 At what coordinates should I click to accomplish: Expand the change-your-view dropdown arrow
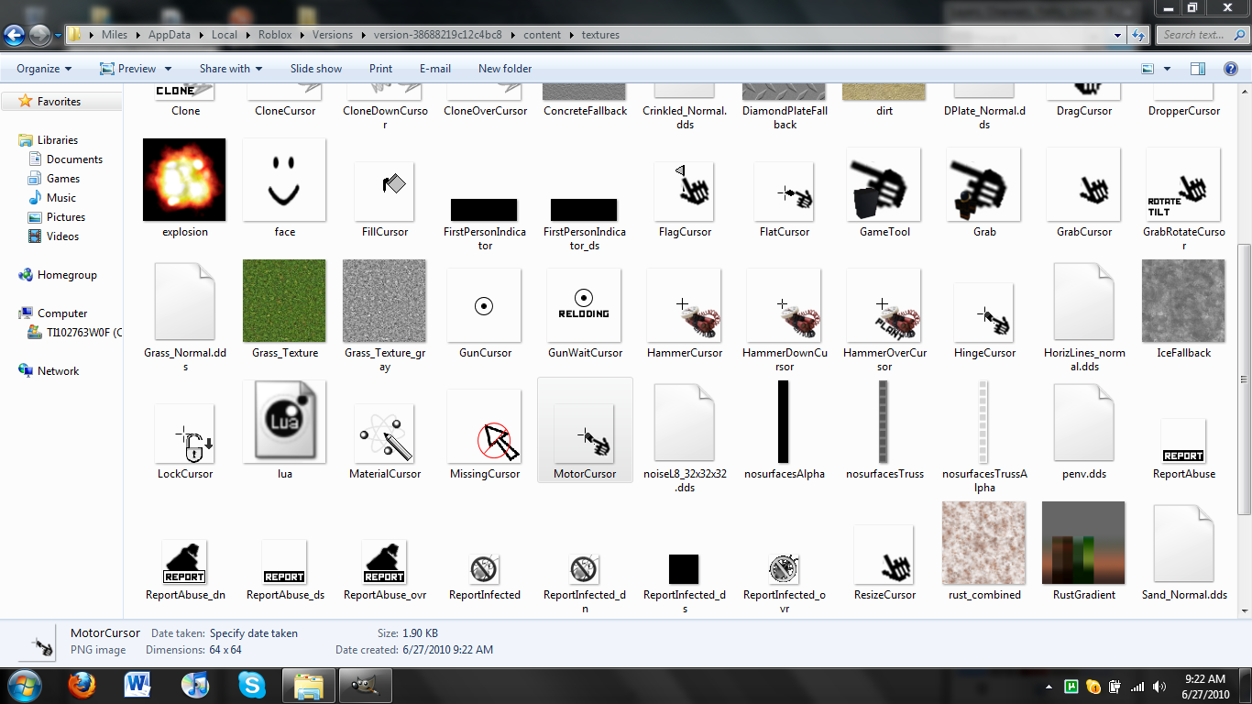point(1167,68)
